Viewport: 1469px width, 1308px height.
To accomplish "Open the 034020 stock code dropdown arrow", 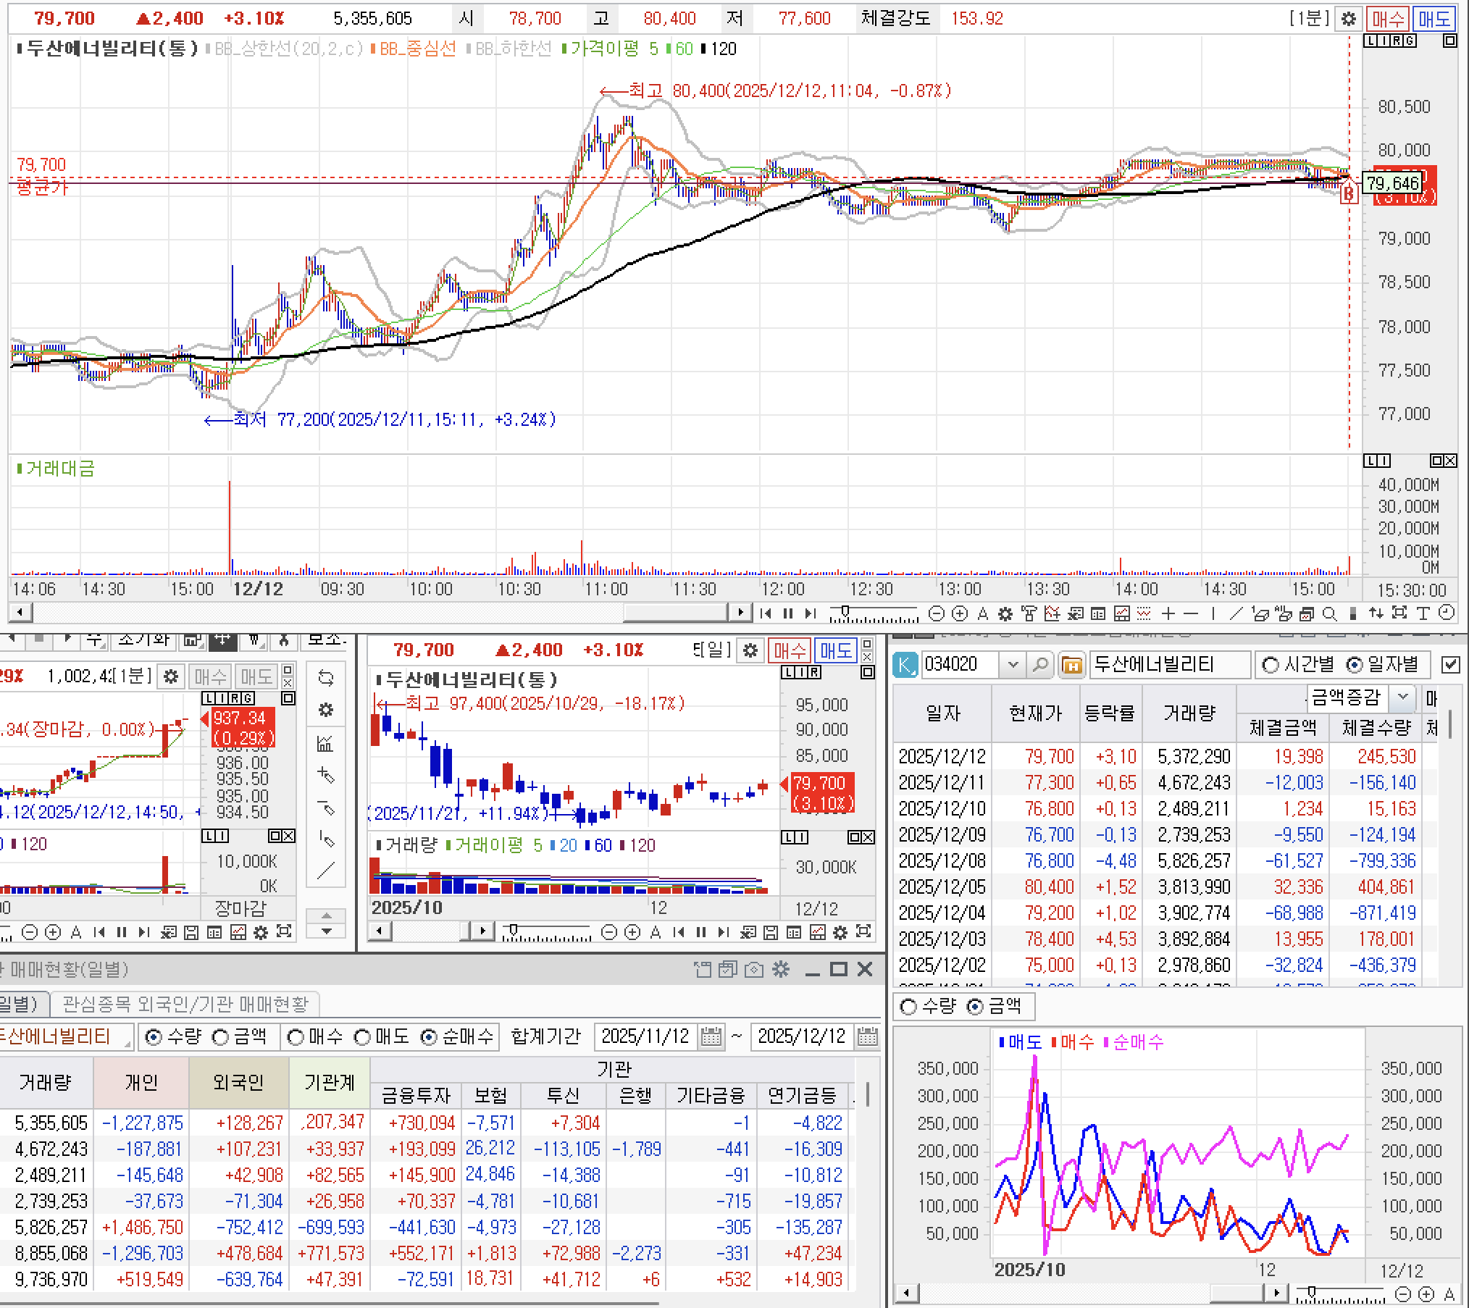I will [x=1013, y=664].
